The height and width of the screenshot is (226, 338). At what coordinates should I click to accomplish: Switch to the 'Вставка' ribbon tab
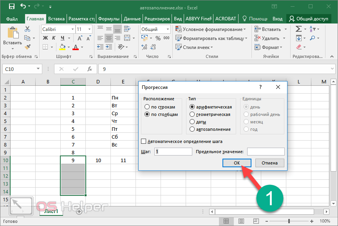56,18
